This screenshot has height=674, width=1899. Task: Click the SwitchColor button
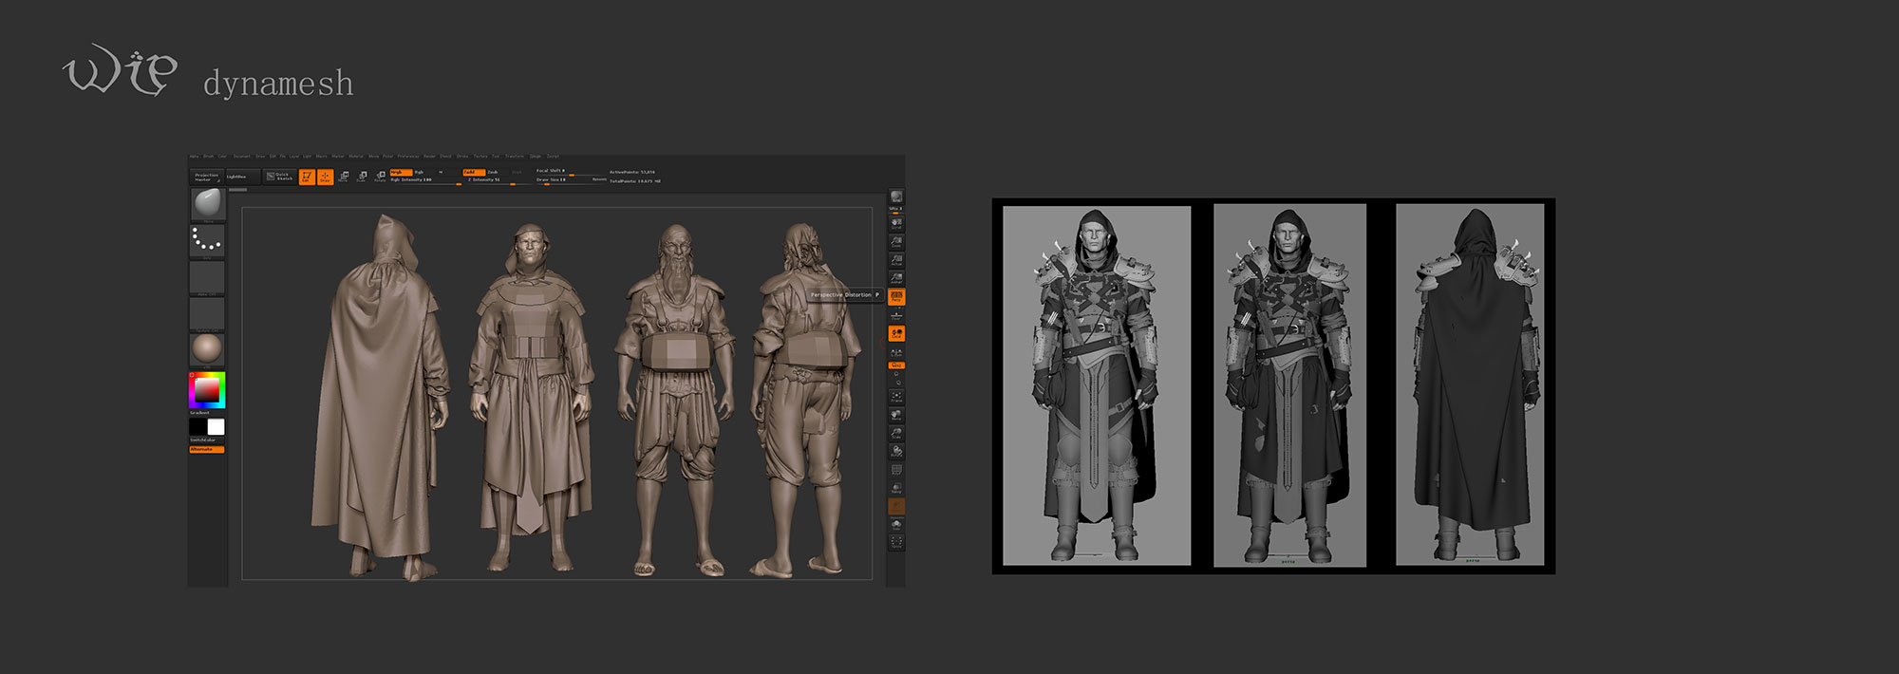pyautogui.click(x=203, y=440)
